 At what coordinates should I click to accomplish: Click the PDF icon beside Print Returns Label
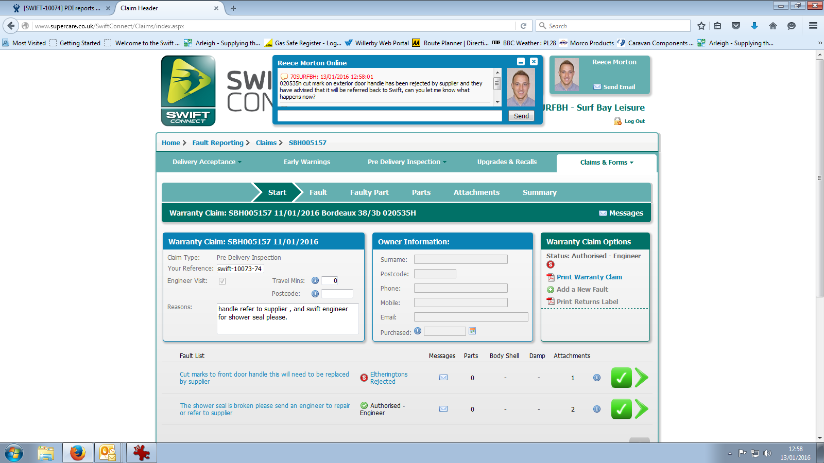click(x=551, y=301)
